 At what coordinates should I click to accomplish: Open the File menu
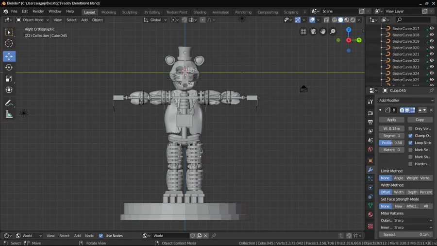(14, 12)
